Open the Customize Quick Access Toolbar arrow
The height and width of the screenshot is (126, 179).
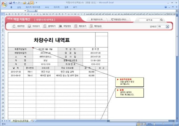(37, 3)
